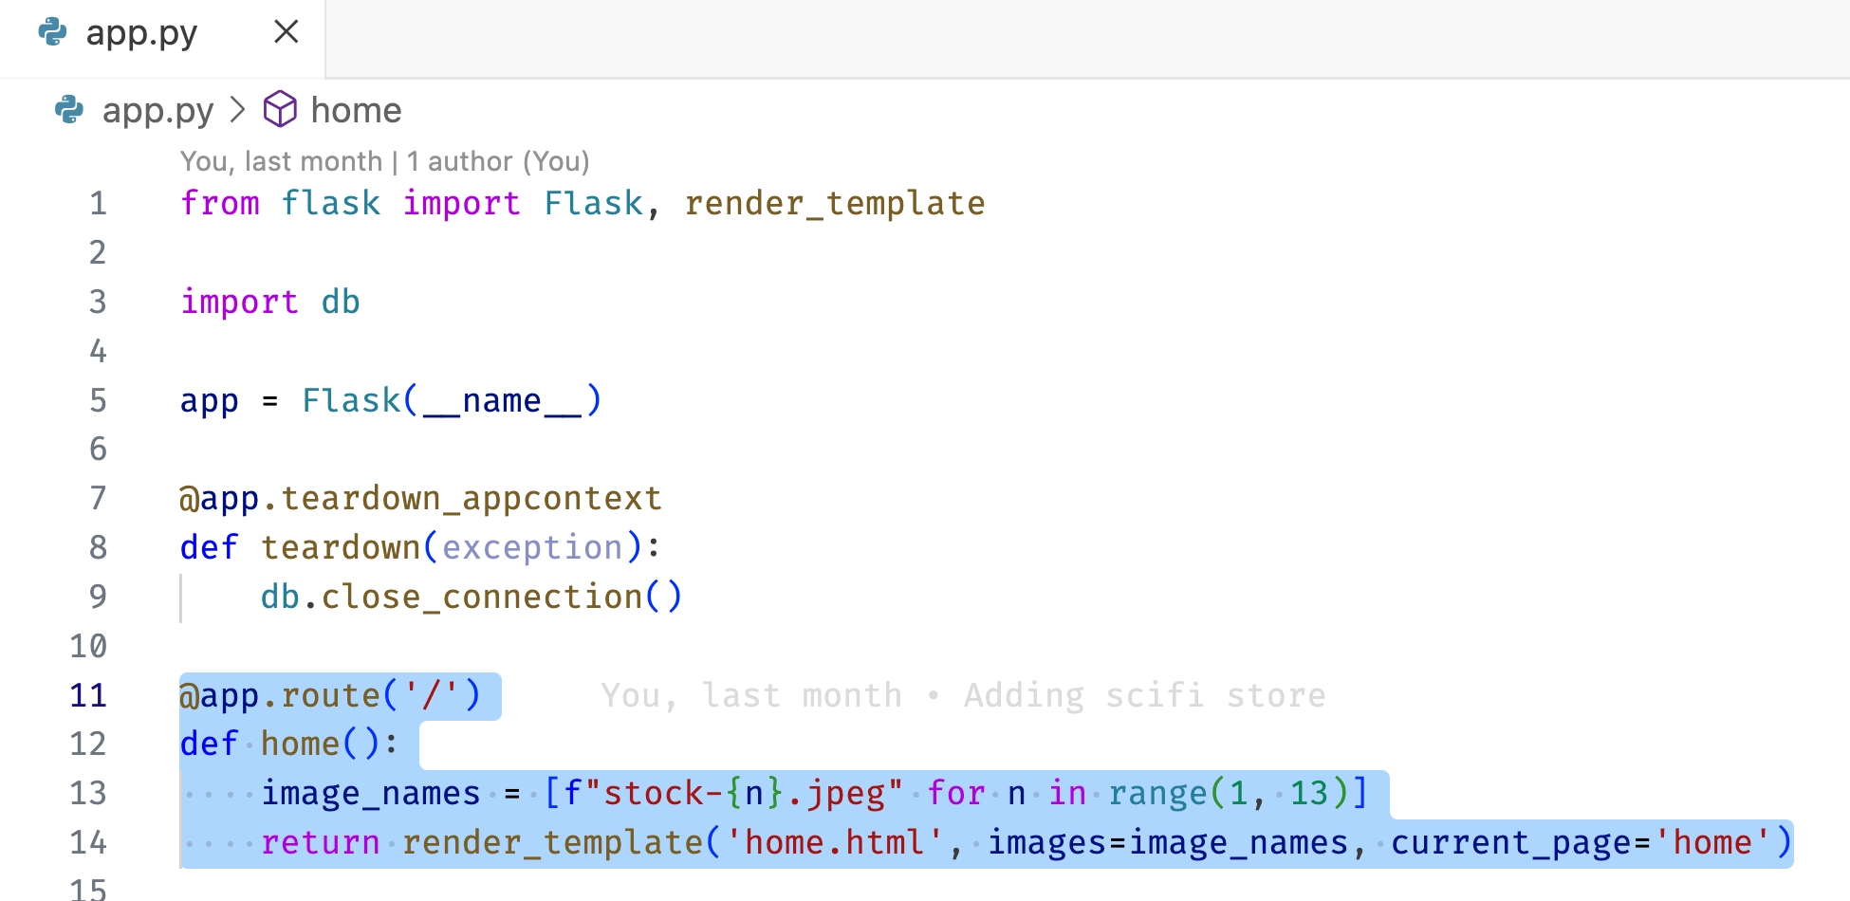Select the Python icon on the app.py tab

(x=54, y=31)
